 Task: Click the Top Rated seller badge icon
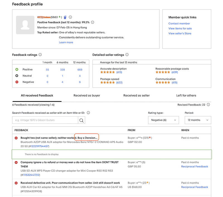pos(65,17)
